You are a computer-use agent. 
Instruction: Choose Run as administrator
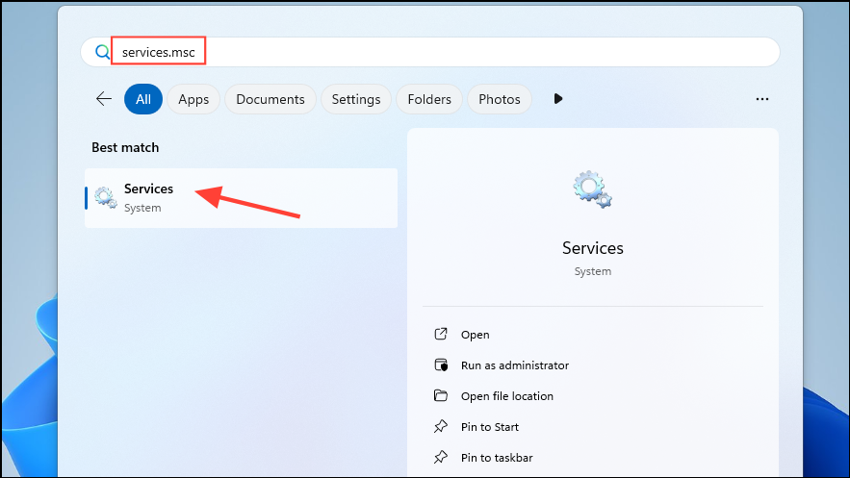point(514,365)
